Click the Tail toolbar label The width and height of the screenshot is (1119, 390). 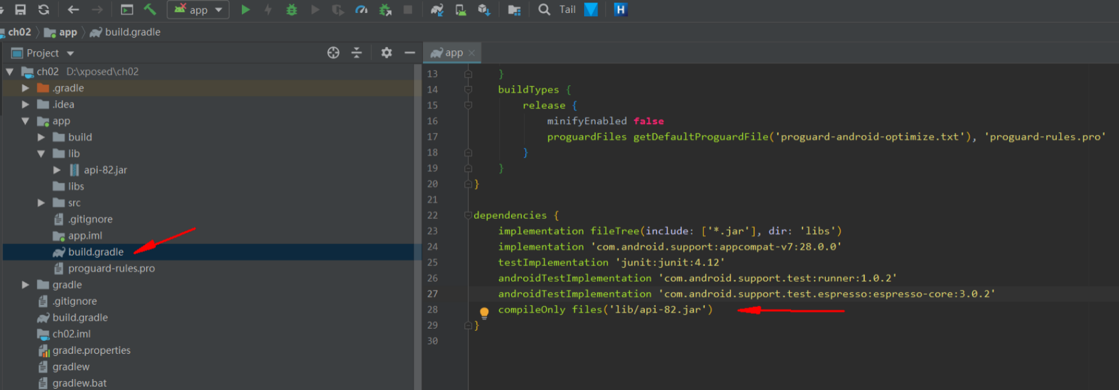pyautogui.click(x=567, y=10)
